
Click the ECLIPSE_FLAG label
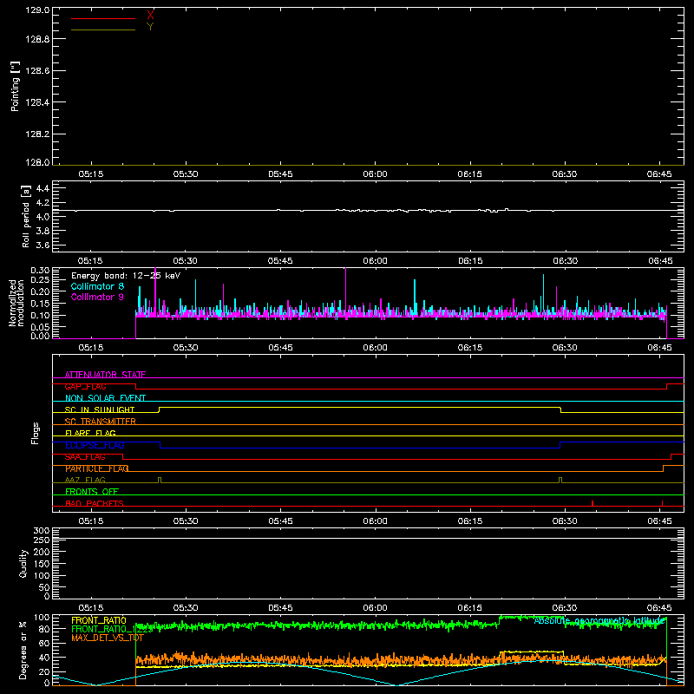95,445
